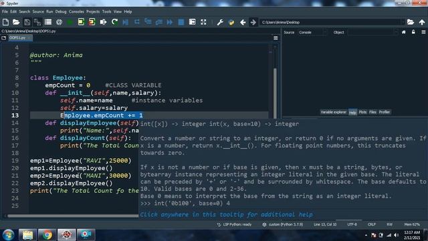Go to the parent directory with the up arrow

pyautogui.click(x=422, y=22)
